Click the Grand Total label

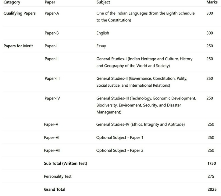[x=55, y=189]
